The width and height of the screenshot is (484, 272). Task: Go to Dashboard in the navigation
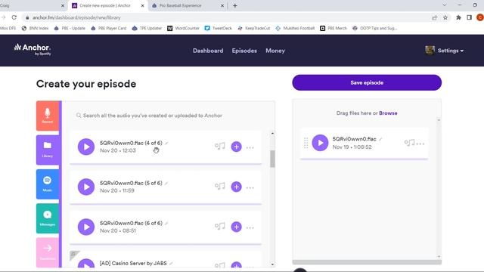(x=208, y=51)
